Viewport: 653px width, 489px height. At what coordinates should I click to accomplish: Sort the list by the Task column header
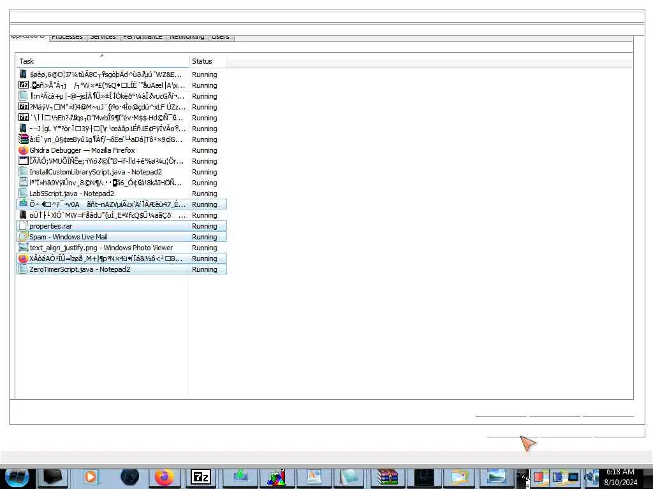pos(102,61)
